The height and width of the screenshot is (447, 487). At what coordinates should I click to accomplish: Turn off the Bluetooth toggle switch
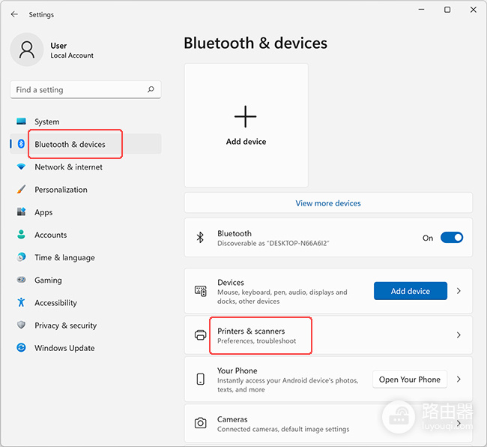pyautogui.click(x=452, y=238)
